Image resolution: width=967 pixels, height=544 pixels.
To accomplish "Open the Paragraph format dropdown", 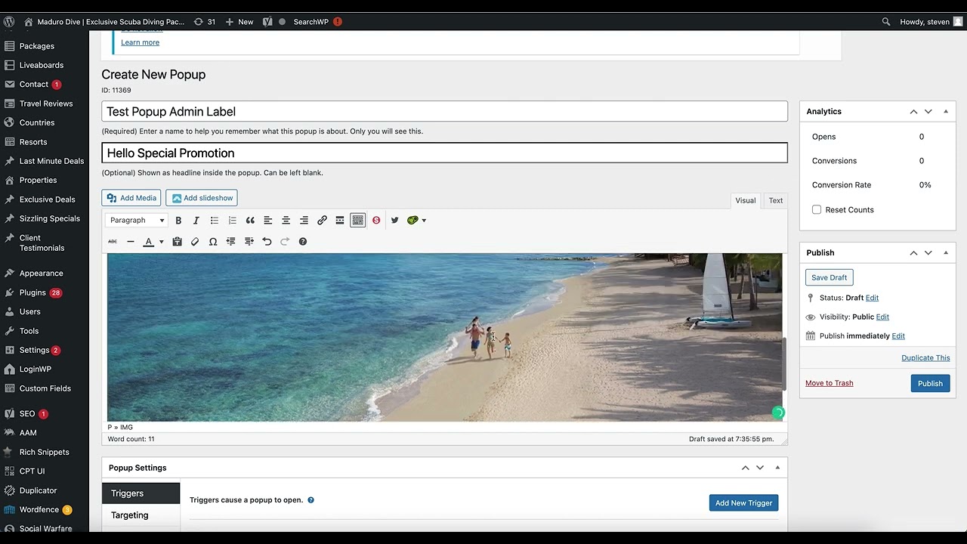I will pos(136,221).
